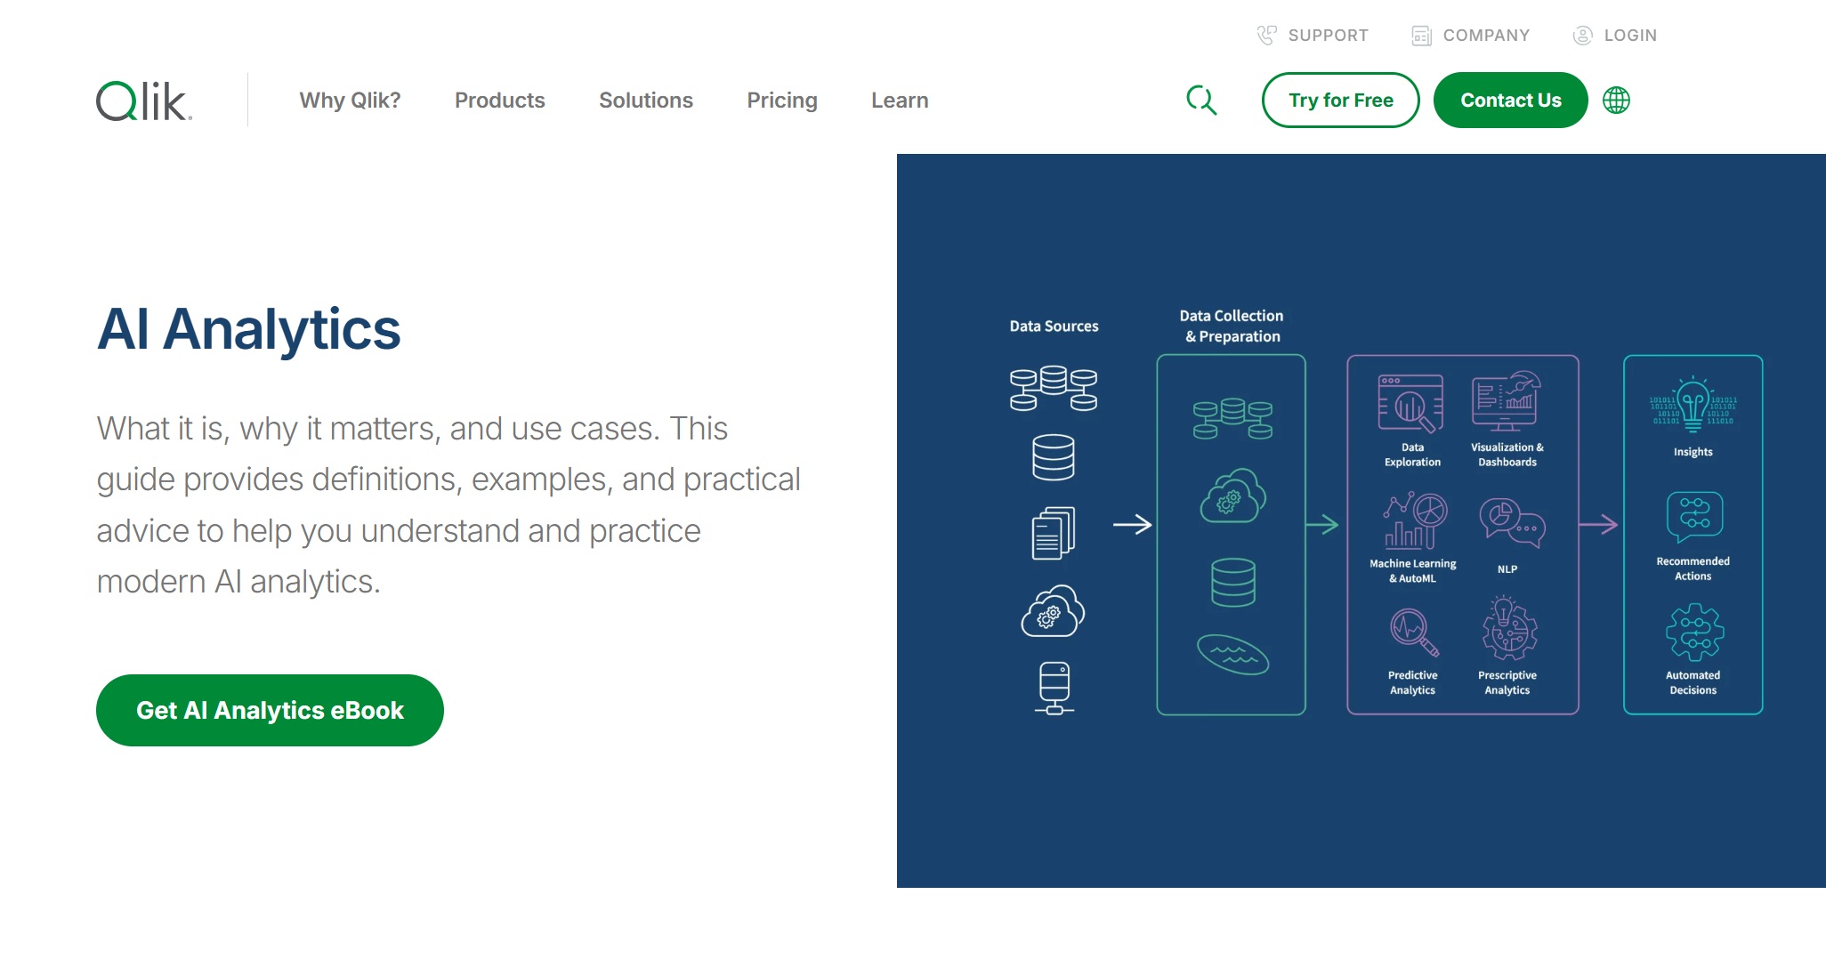This screenshot has height=959, width=1826.
Task: Click the Predictive Analytics magnifier icon
Action: (1410, 633)
